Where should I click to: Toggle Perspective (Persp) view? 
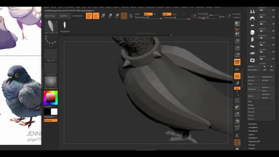237,62
